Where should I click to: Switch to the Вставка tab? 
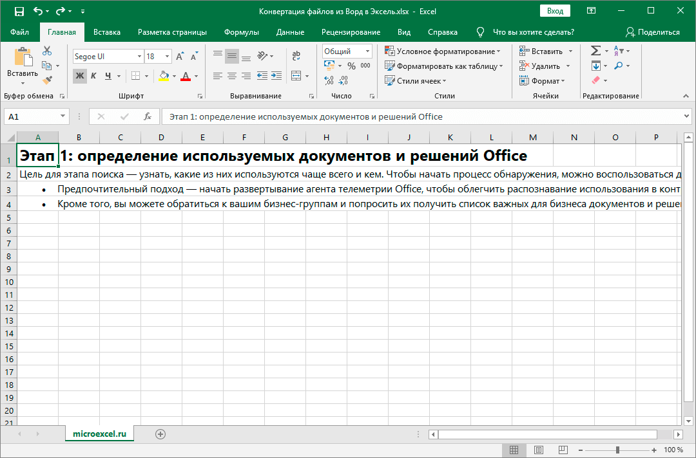pos(107,32)
